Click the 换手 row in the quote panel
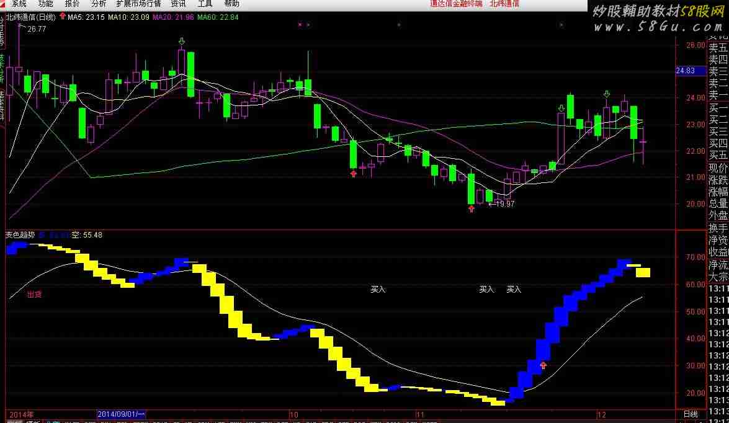Image resolution: width=729 pixels, height=423 pixels. pos(718,228)
